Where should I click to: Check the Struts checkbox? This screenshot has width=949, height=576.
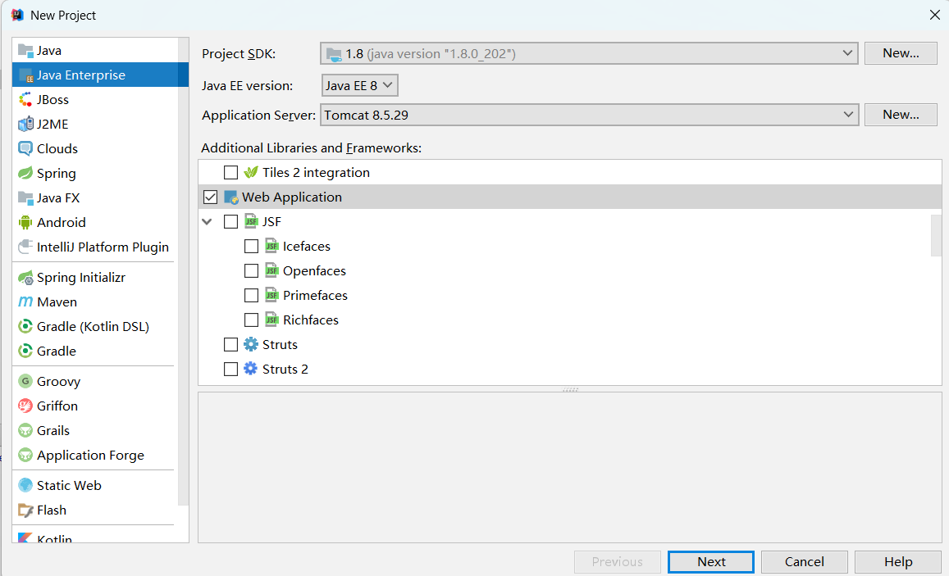point(230,344)
